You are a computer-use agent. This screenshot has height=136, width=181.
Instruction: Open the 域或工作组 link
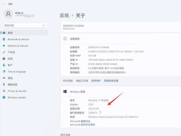coord(82,81)
